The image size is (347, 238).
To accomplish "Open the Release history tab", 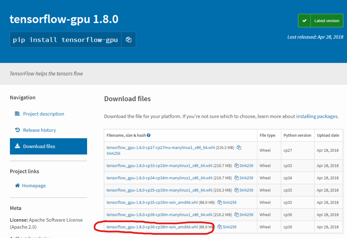I will point(48,130).
